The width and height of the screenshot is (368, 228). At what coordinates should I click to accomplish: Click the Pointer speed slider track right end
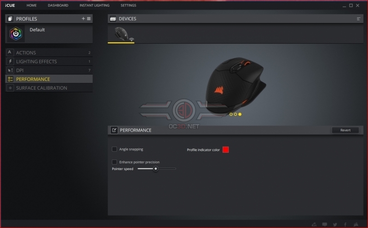tap(175, 169)
